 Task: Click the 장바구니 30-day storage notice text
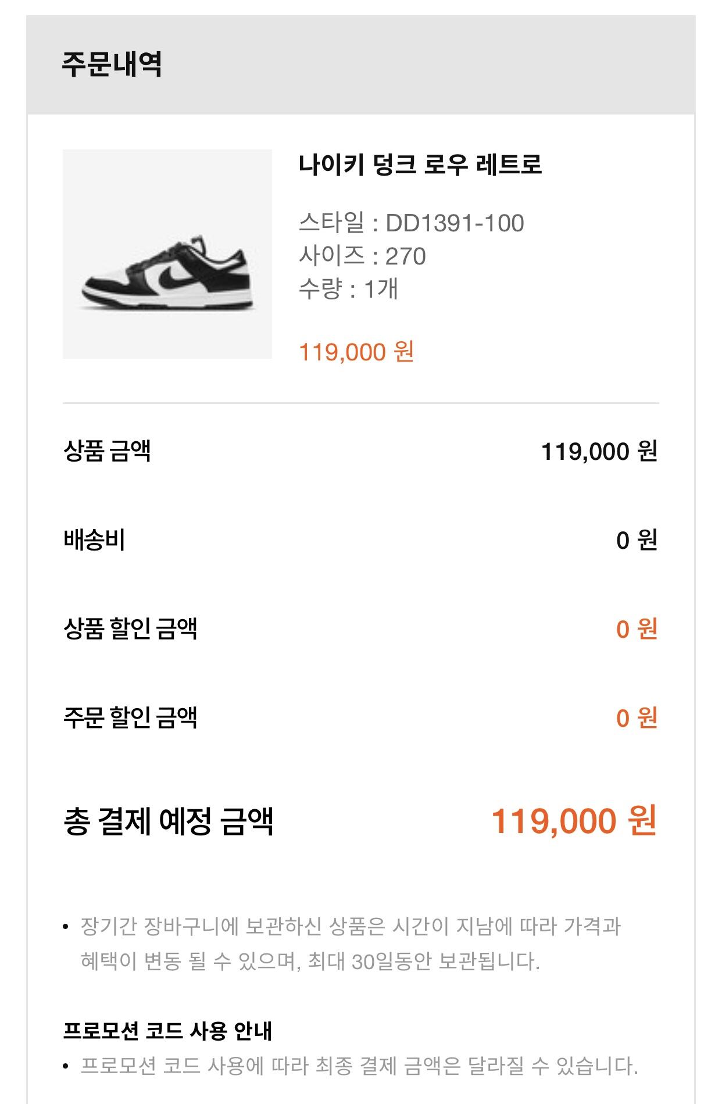(351, 944)
